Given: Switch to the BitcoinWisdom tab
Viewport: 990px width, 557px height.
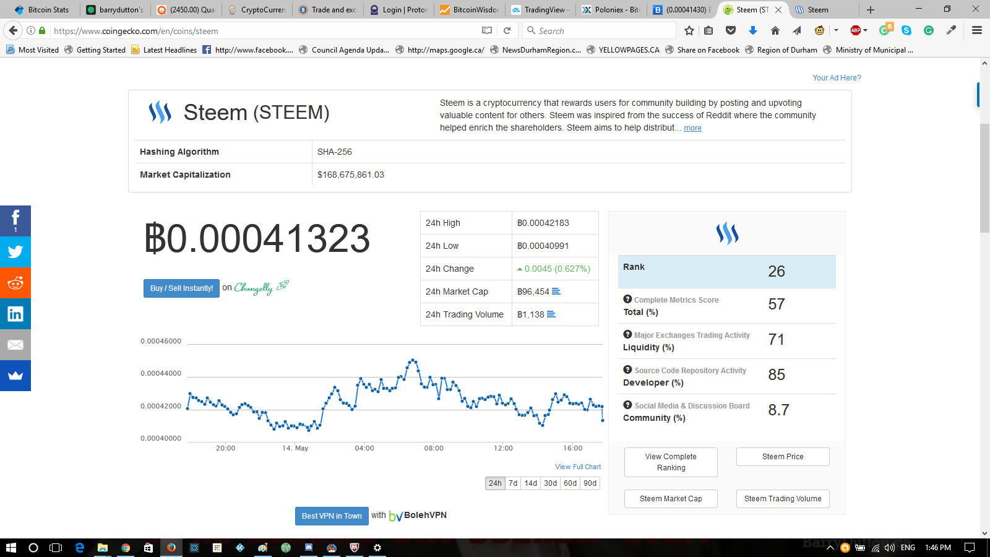Looking at the screenshot, I should [470, 9].
